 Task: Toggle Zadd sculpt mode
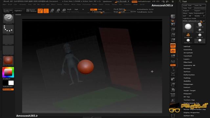click(93, 10)
